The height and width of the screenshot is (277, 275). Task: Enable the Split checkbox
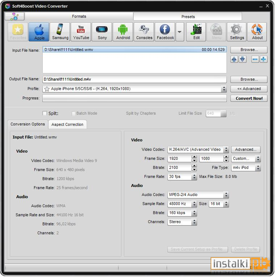(45, 113)
